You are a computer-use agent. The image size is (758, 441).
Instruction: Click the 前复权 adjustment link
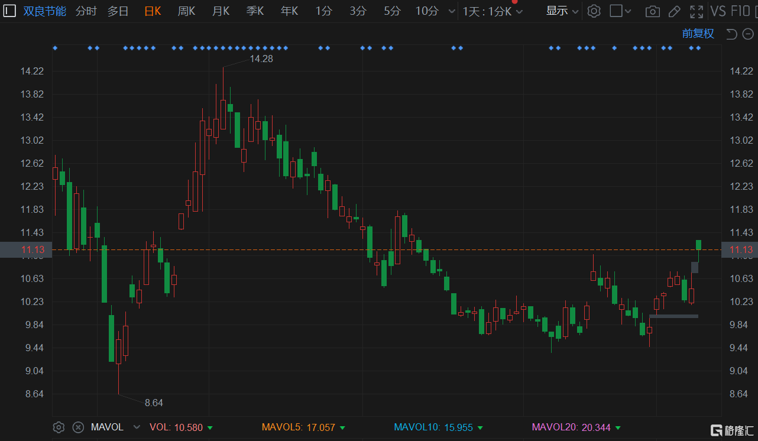click(698, 34)
